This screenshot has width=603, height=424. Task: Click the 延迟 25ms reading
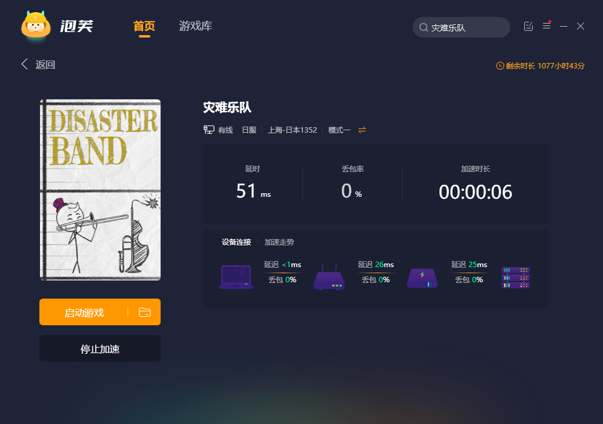tap(469, 265)
